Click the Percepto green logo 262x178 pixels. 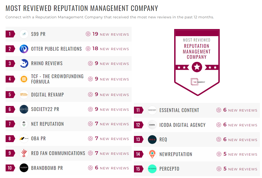152,169
